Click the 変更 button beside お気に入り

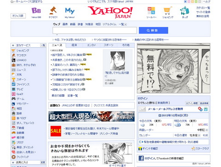pyautogui.click(x=43, y=162)
